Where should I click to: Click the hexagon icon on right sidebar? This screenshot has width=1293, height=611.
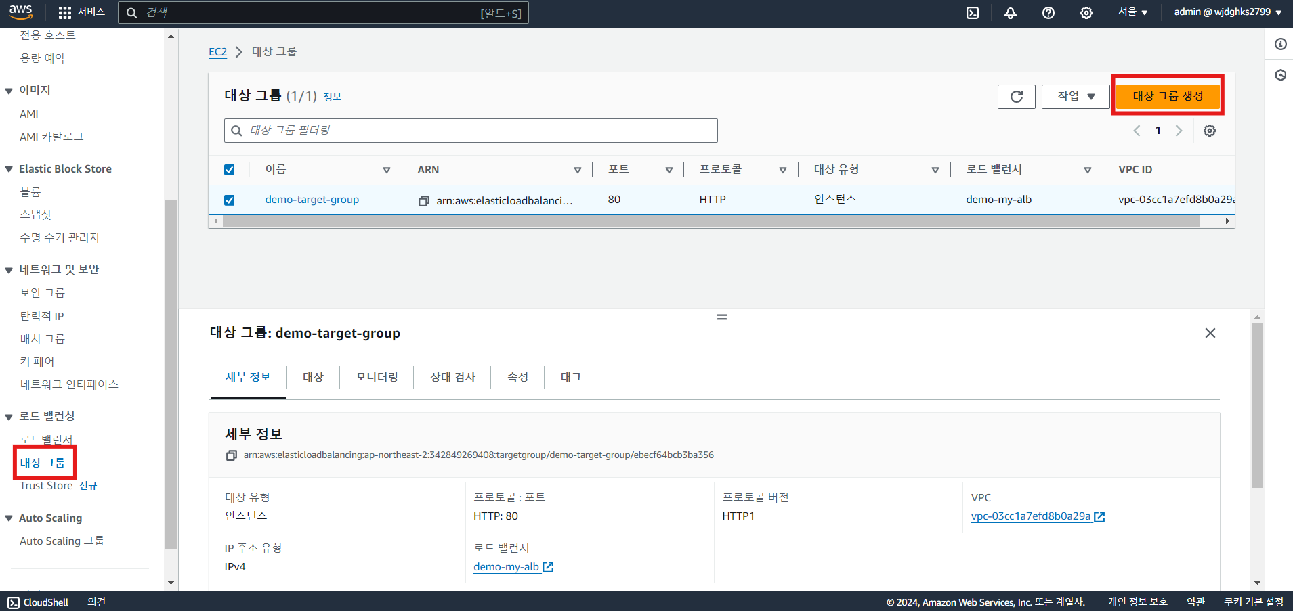(x=1280, y=75)
